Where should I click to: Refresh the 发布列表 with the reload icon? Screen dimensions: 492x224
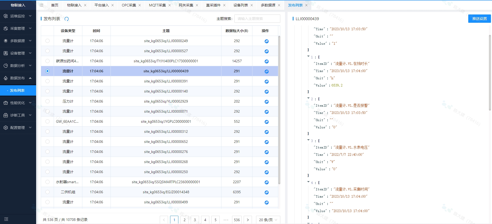(67, 19)
